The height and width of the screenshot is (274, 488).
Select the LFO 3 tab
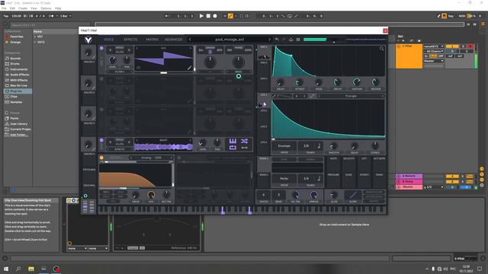point(264,127)
